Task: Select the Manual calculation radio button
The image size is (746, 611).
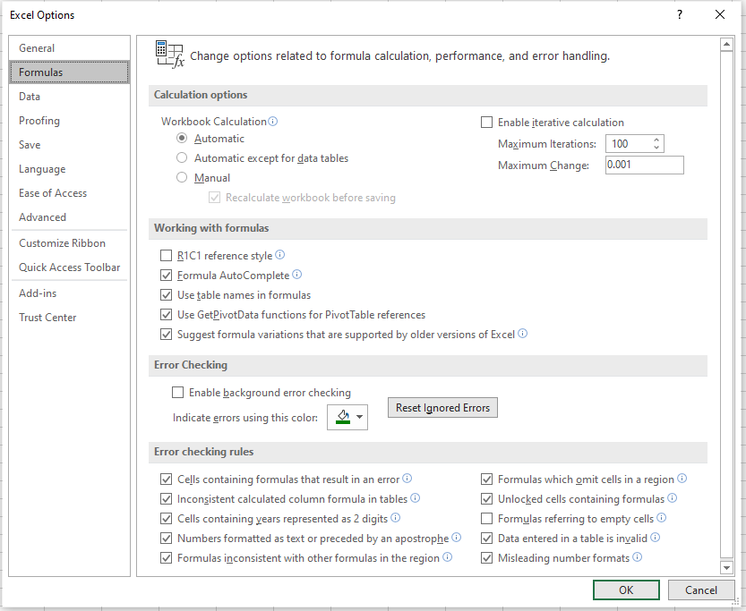Action: [182, 178]
